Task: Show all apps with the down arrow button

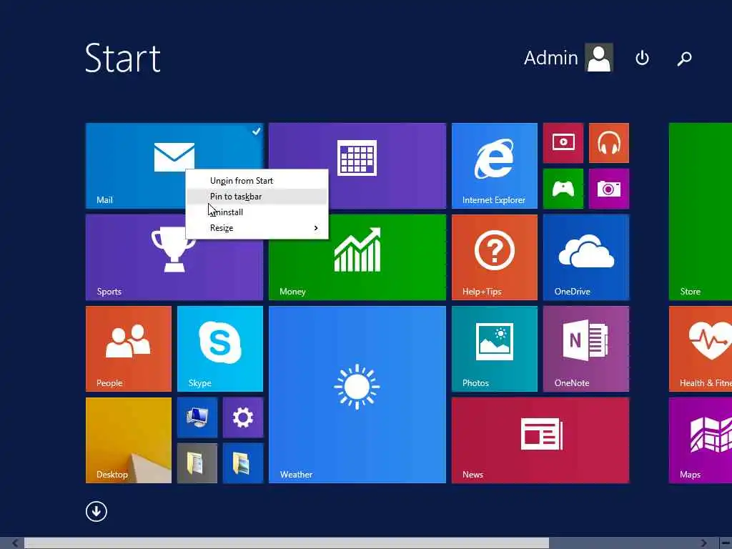Action: click(x=97, y=512)
